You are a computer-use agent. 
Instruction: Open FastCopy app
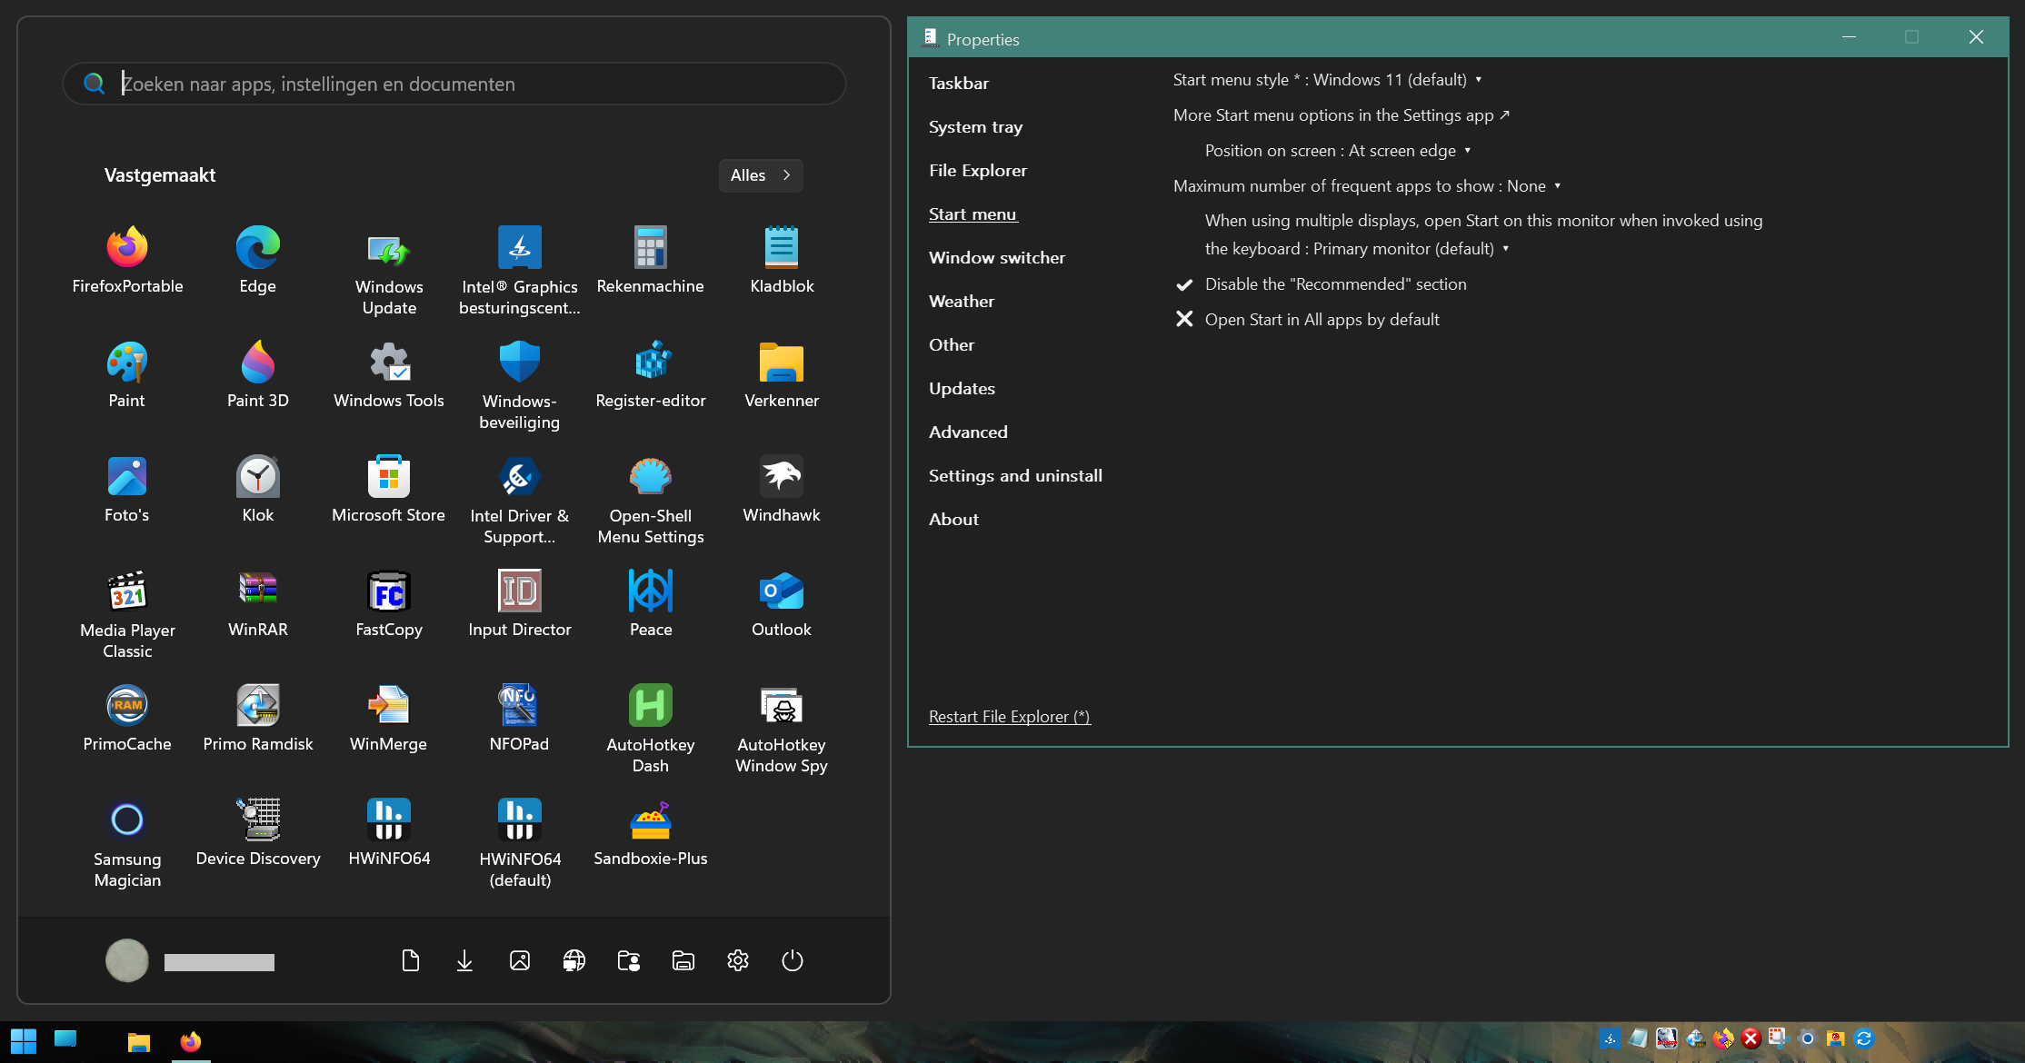point(389,603)
